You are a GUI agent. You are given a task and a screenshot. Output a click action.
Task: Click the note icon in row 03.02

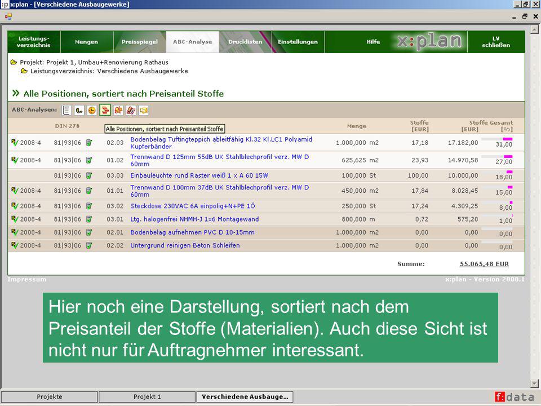[89, 206]
